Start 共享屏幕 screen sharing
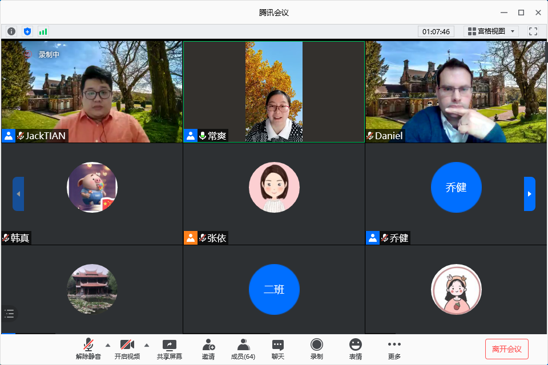 point(170,349)
